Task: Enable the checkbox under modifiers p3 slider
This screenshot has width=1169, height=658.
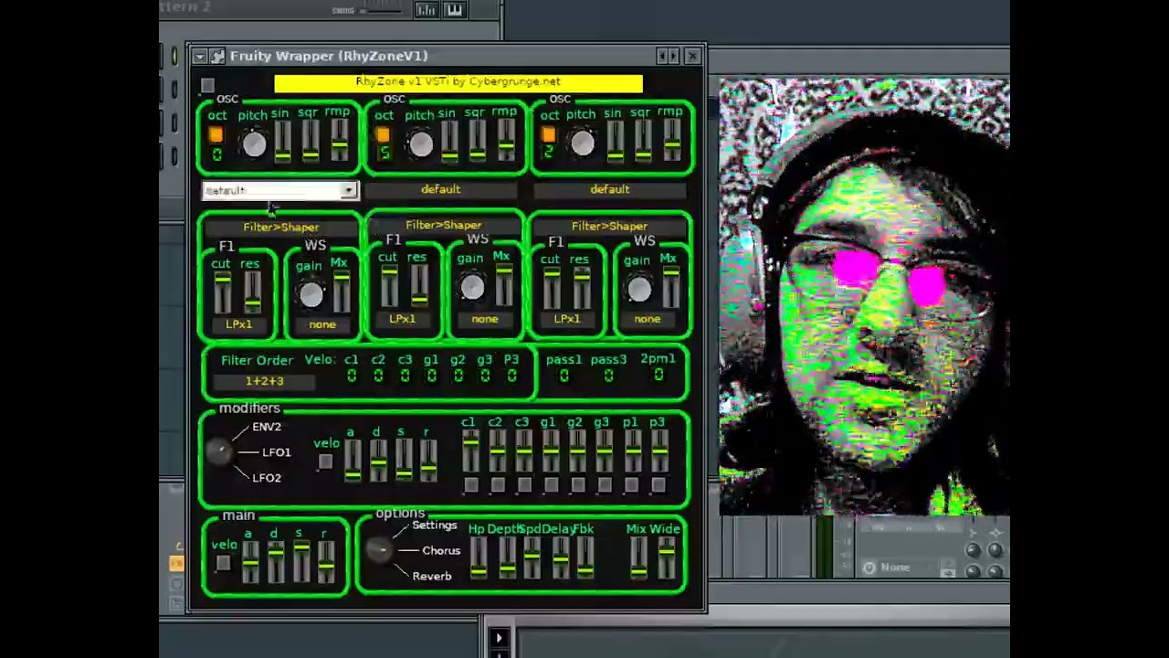Action: 658,485
